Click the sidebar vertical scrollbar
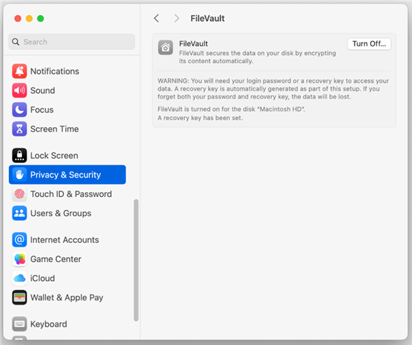 136,260
